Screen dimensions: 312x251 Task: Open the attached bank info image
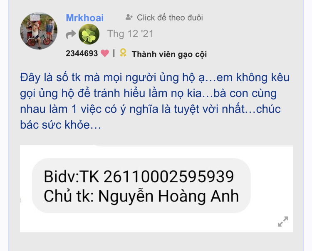(x=156, y=188)
